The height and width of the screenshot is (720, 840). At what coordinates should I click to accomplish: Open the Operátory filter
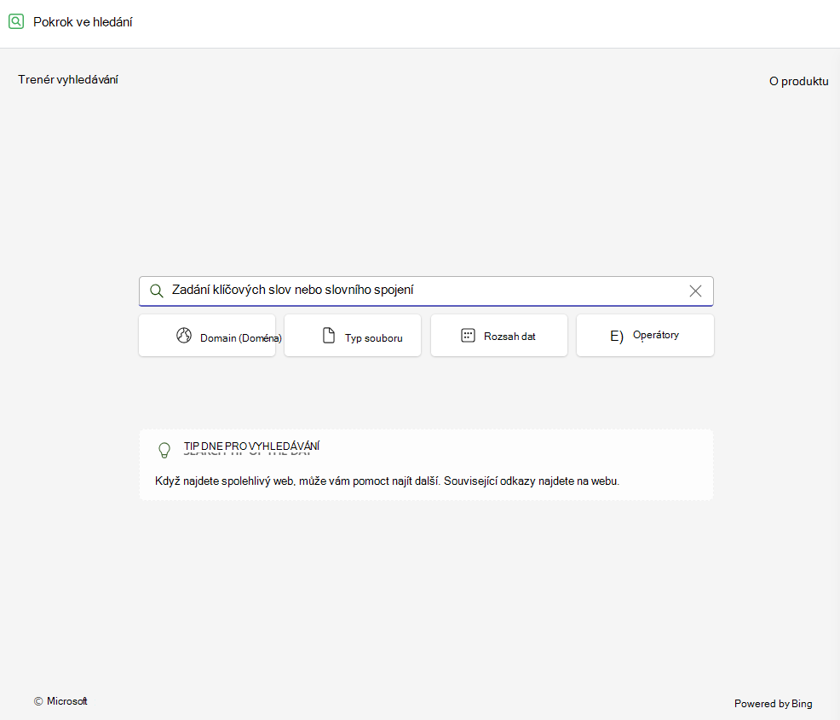point(645,336)
